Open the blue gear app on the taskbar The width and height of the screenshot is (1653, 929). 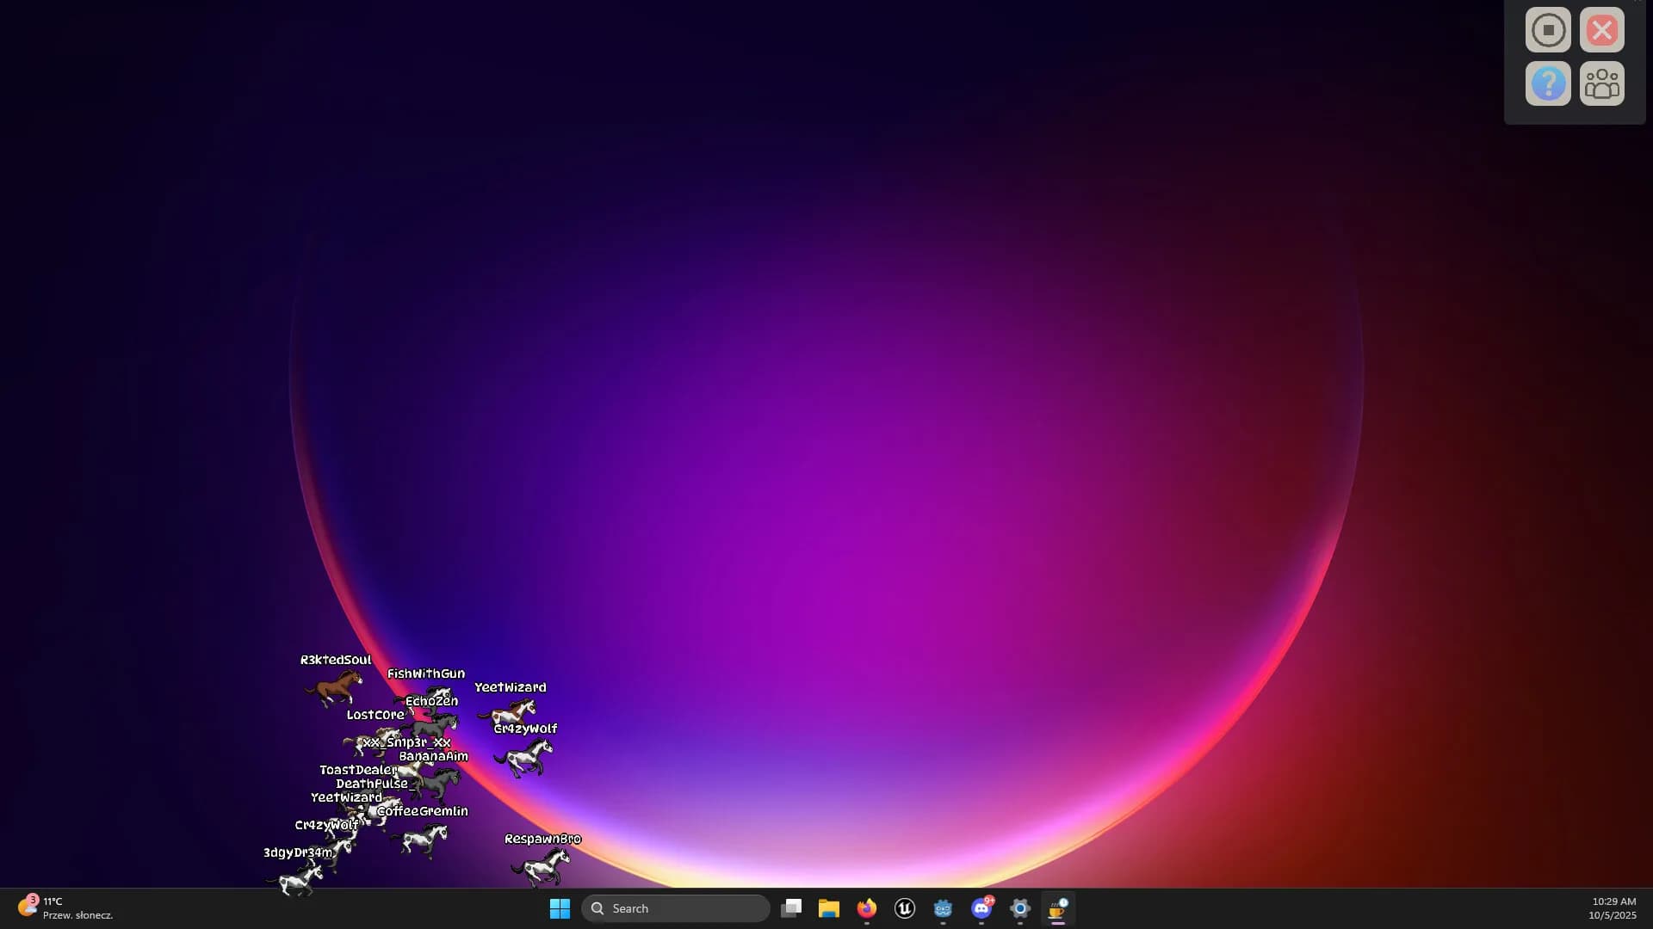1020,908
